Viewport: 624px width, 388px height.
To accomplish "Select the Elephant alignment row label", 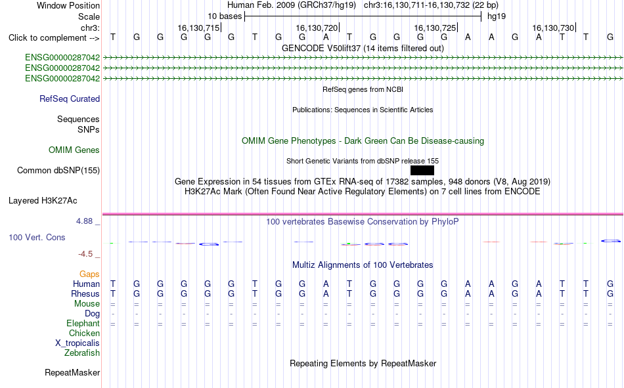I will (x=83, y=324).
